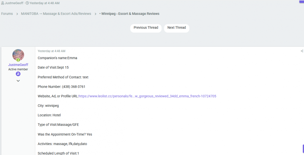Click the Active member title text
Screen dimensions: 304x155
tap(18, 69)
